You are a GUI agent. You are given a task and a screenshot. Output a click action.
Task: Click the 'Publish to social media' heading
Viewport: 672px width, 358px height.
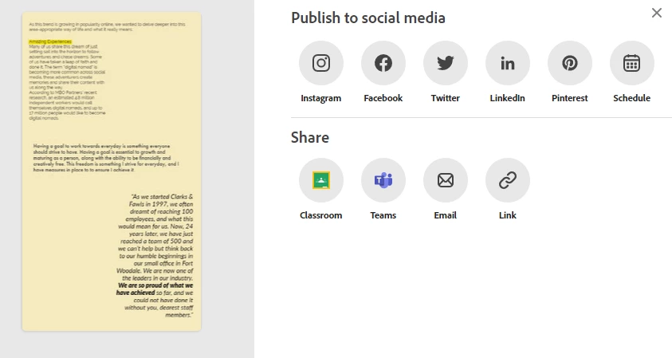(x=368, y=18)
